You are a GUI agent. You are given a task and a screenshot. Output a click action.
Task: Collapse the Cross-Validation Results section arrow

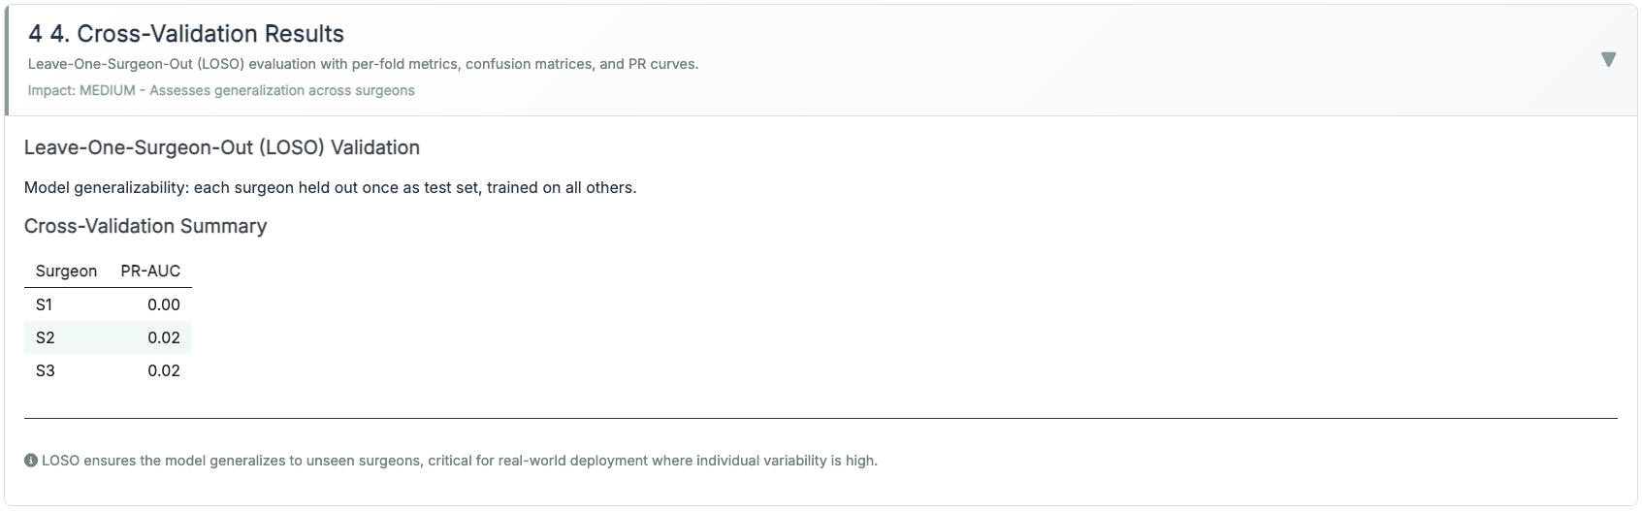click(1608, 60)
